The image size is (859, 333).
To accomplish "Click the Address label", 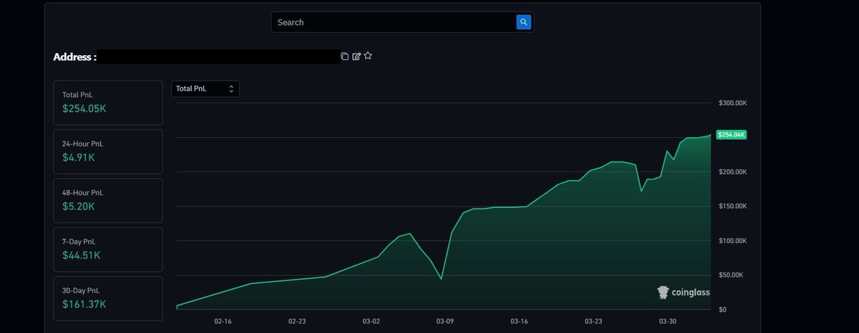I will click(x=74, y=56).
